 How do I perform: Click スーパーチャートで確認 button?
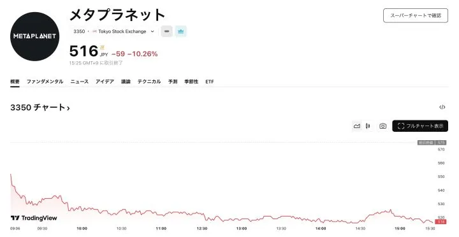point(416,15)
